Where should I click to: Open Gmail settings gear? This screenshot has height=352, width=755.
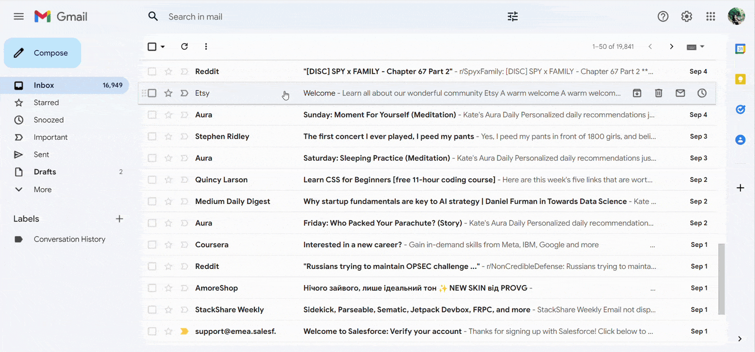pyautogui.click(x=687, y=17)
